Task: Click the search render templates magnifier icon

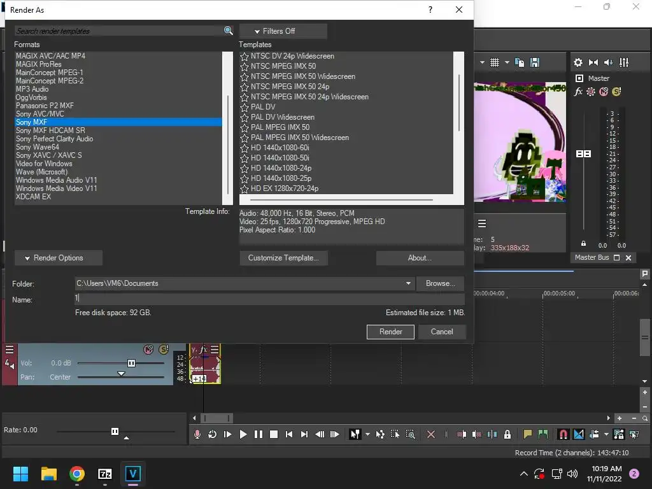Action: tap(228, 31)
